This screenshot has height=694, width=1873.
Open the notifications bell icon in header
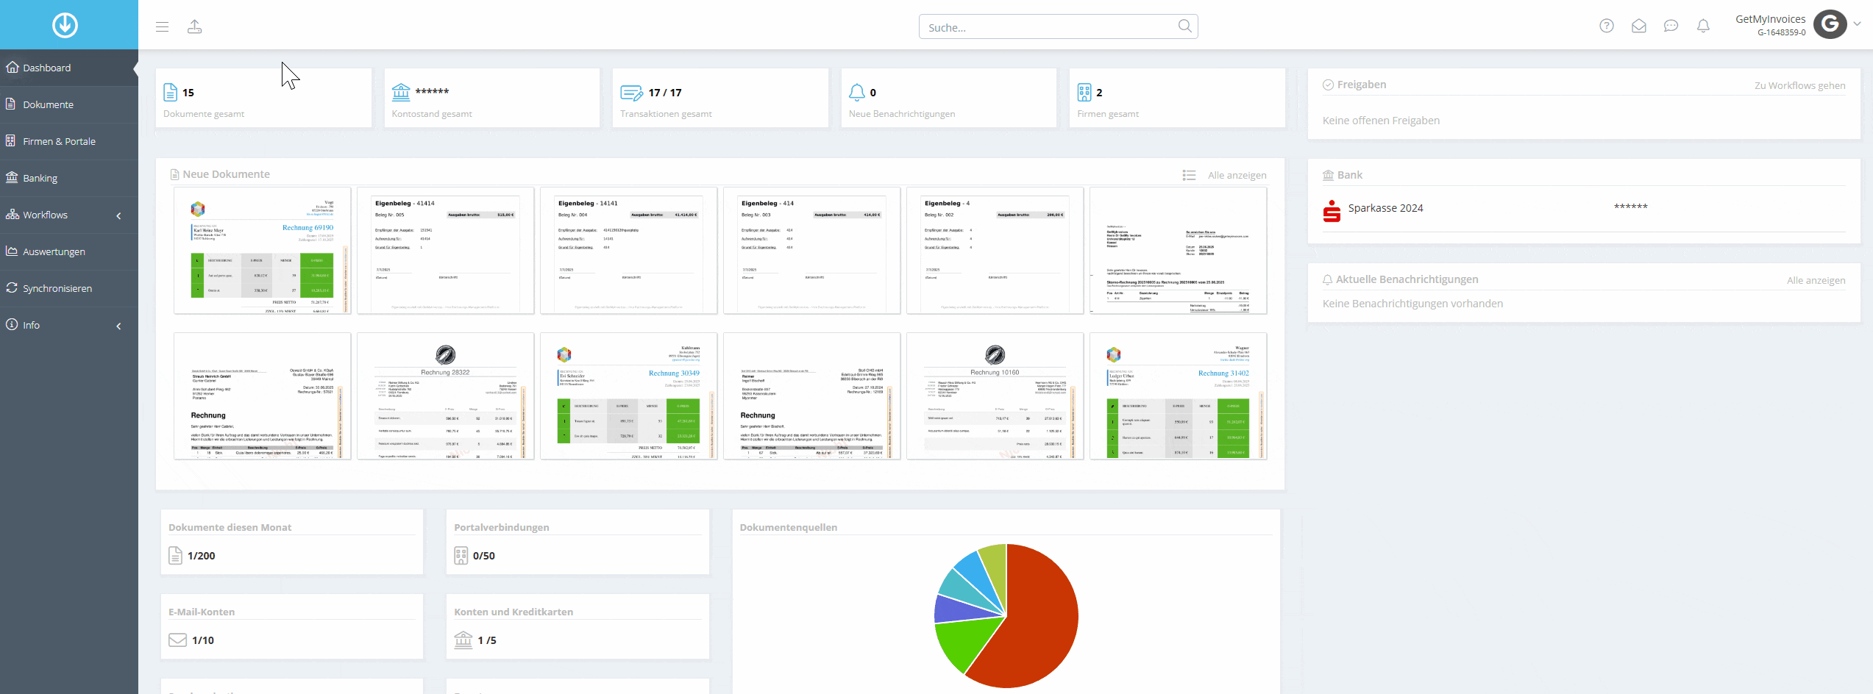pos(1703,26)
